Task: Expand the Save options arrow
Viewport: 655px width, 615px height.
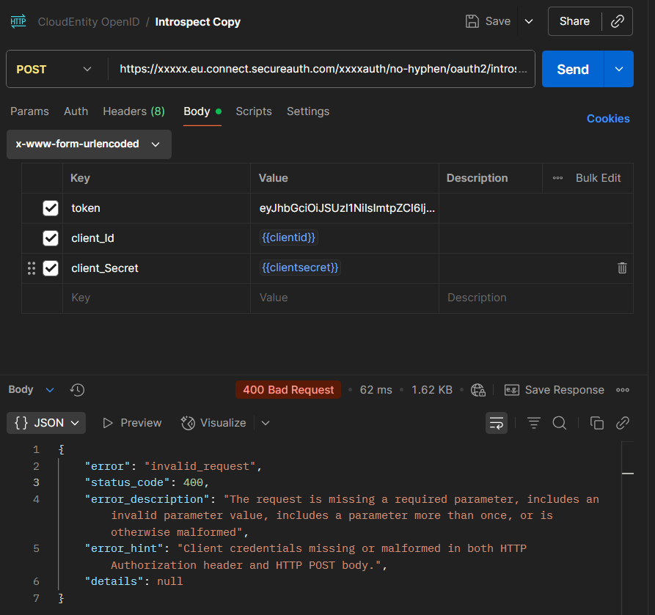Action: coord(529,21)
